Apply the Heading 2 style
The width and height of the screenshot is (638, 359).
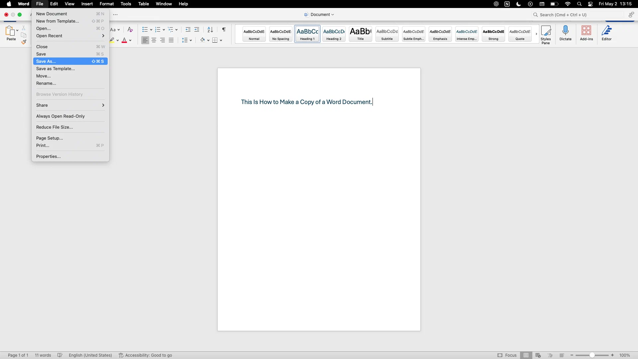tap(334, 34)
